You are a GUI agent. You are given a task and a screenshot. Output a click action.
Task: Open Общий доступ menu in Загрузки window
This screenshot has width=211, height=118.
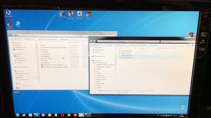click(120, 45)
